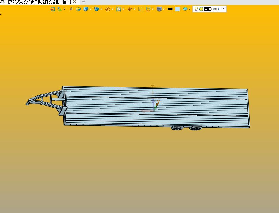Click the yellow circle layer color indicator
279x213 pixels.
pos(201,9)
